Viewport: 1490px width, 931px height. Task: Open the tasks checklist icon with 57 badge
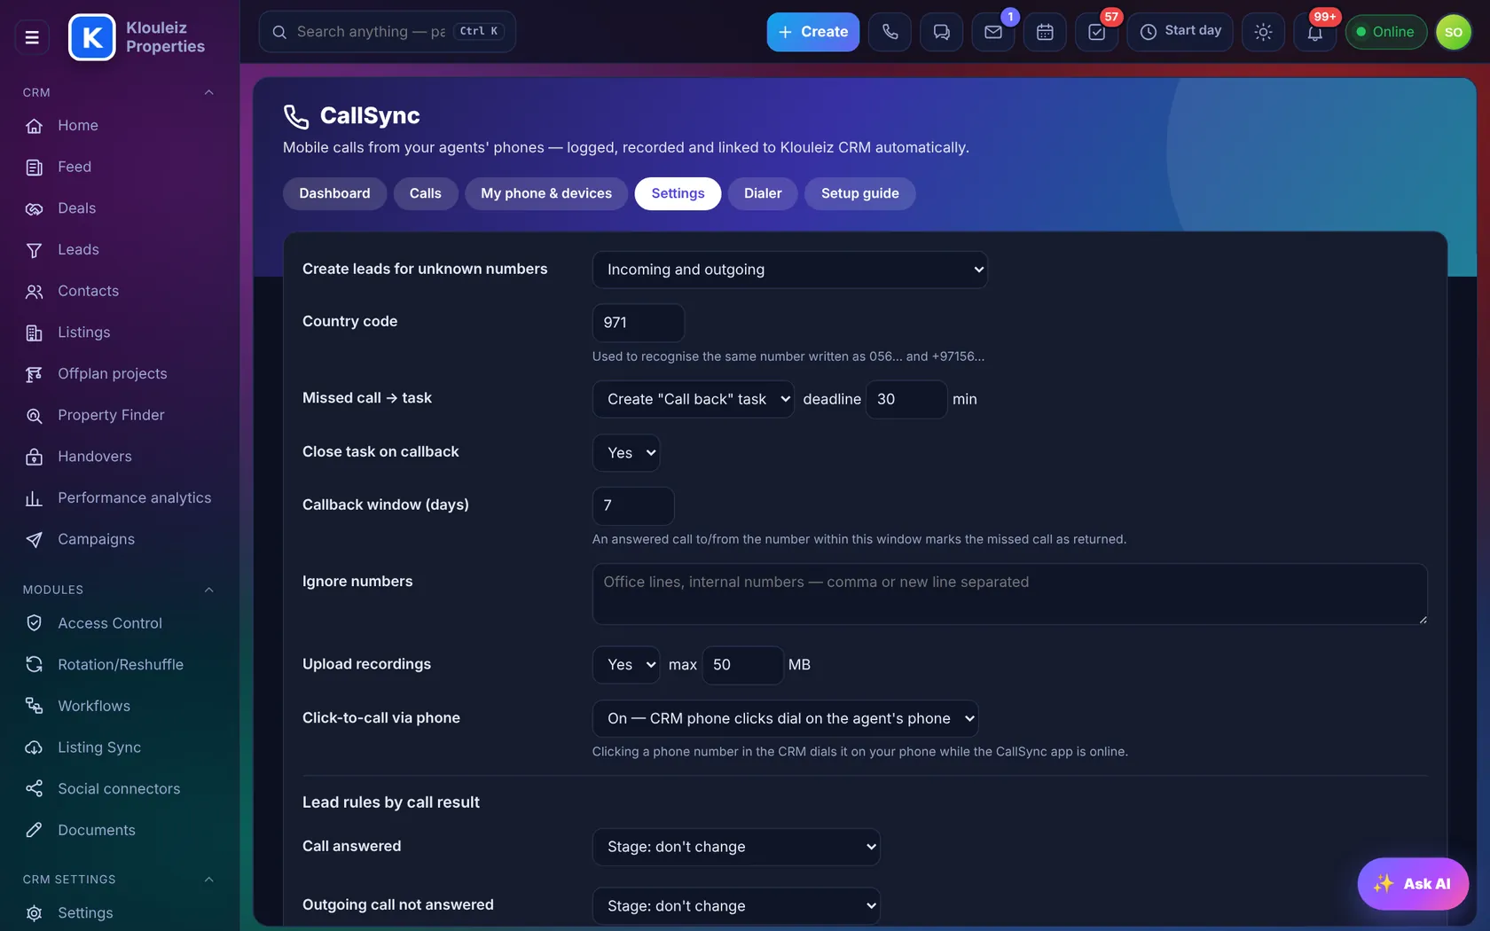click(1096, 32)
